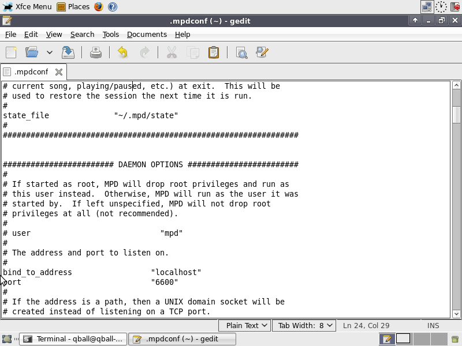Viewport: 462px width, 346px height.
Task: Open the Search menu
Action: coord(82,35)
